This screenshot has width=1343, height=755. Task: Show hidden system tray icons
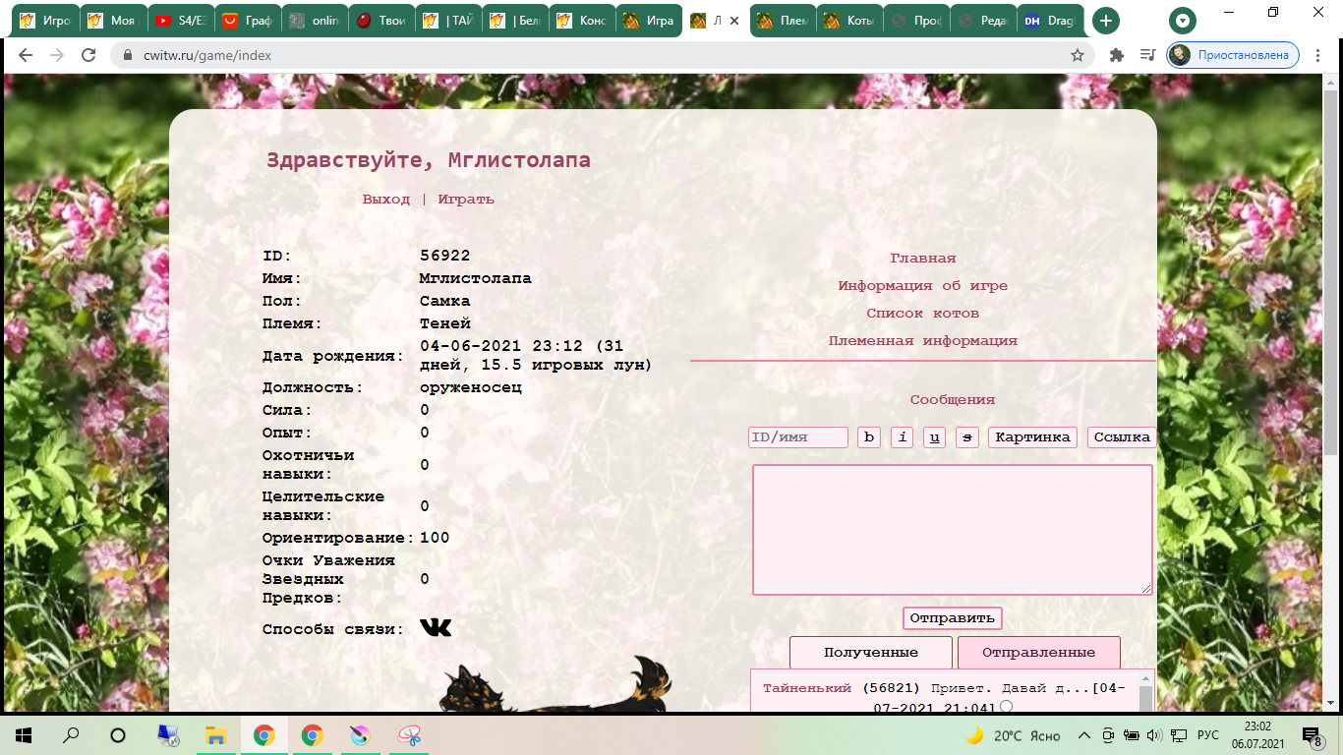(1084, 735)
